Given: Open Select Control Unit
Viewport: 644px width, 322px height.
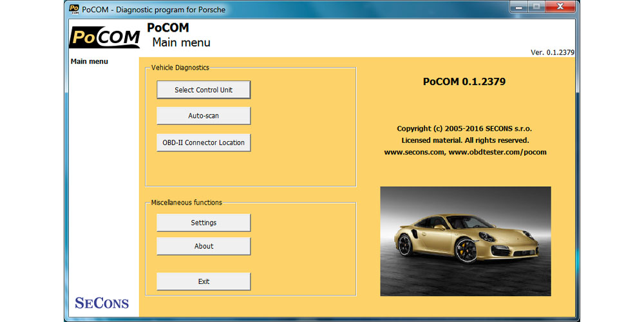Looking at the screenshot, I should click(204, 90).
